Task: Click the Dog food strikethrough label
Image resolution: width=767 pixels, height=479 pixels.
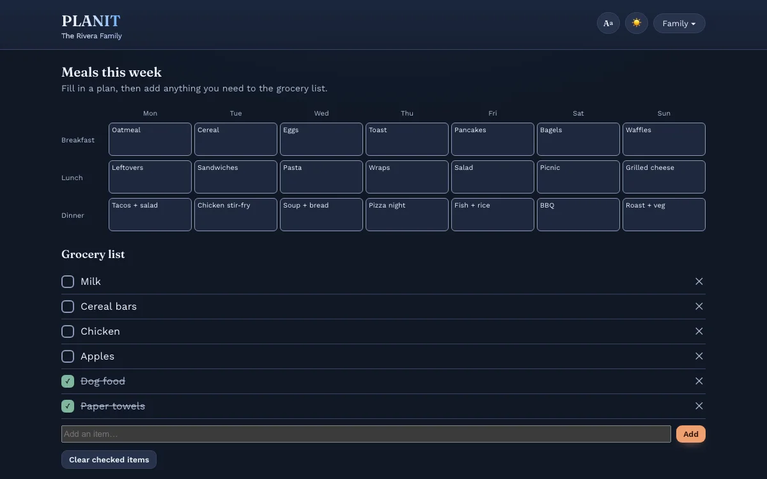Action: [103, 381]
